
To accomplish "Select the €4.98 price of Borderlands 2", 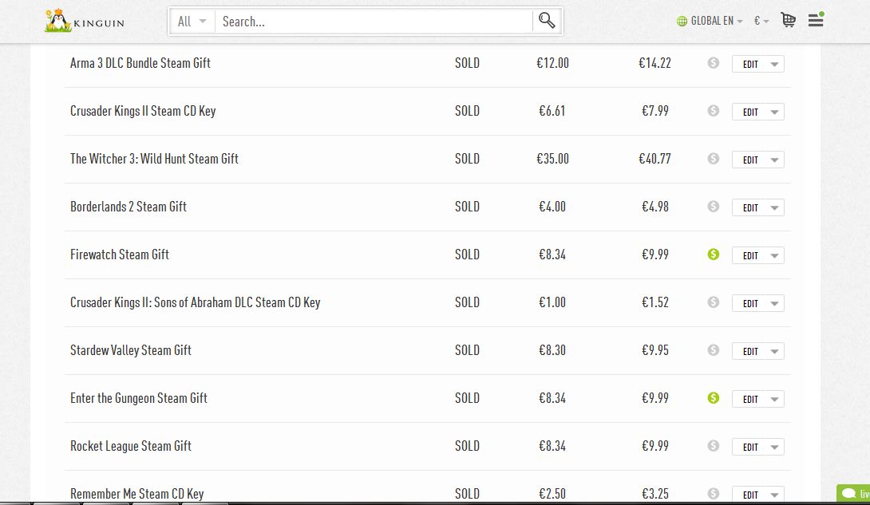I will point(655,207).
